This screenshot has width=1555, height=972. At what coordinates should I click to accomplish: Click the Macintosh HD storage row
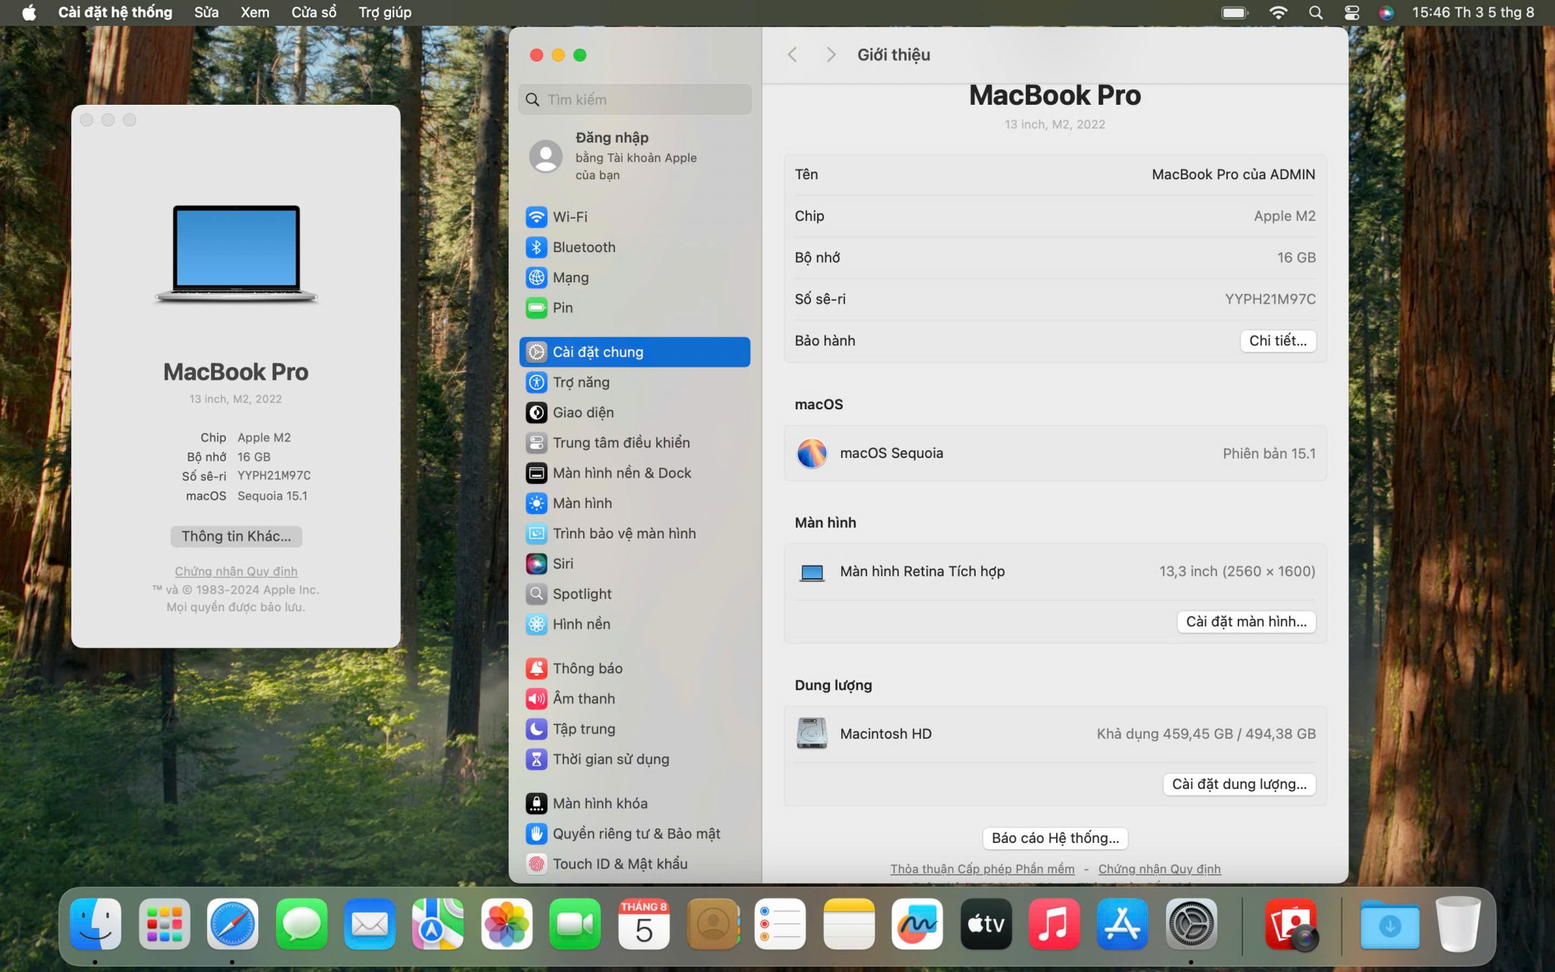tap(1055, 734)
